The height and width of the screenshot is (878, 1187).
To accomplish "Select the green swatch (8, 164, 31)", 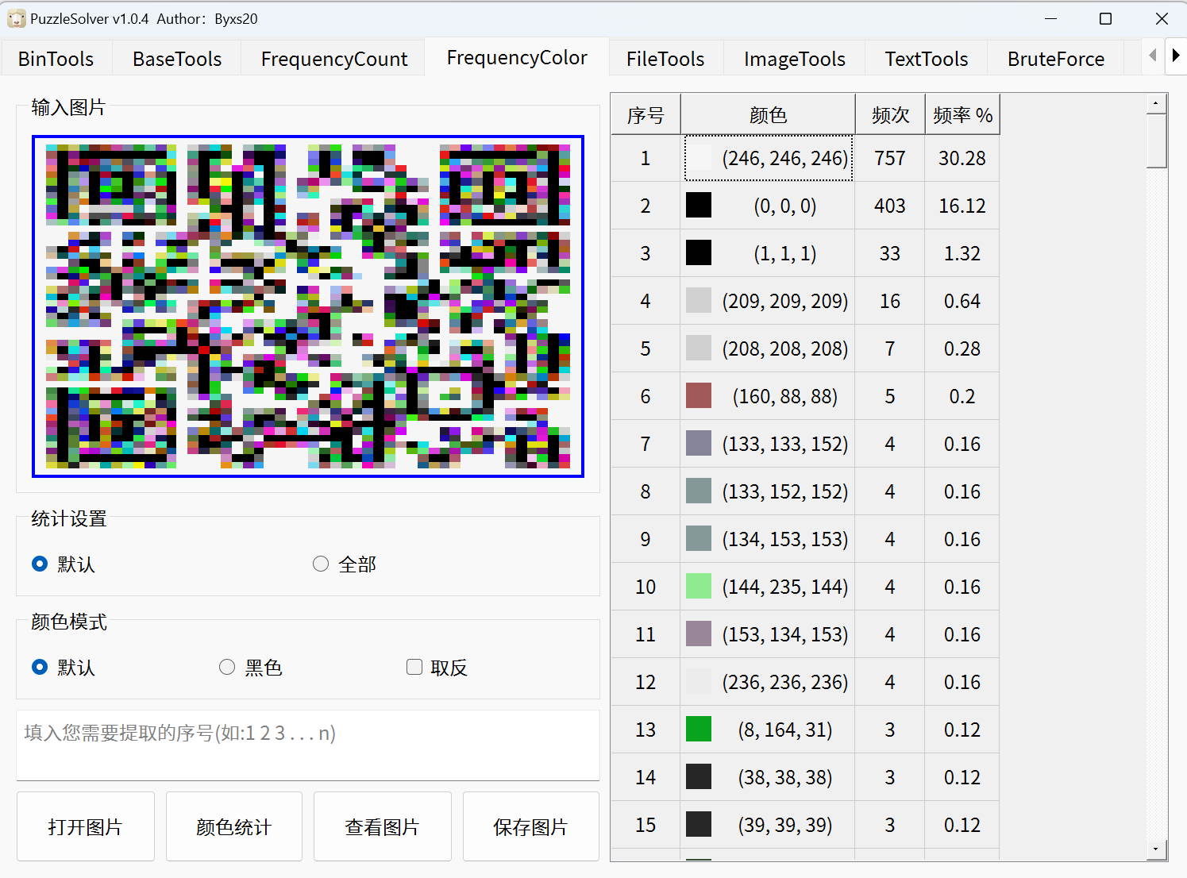I will (699, 730).
